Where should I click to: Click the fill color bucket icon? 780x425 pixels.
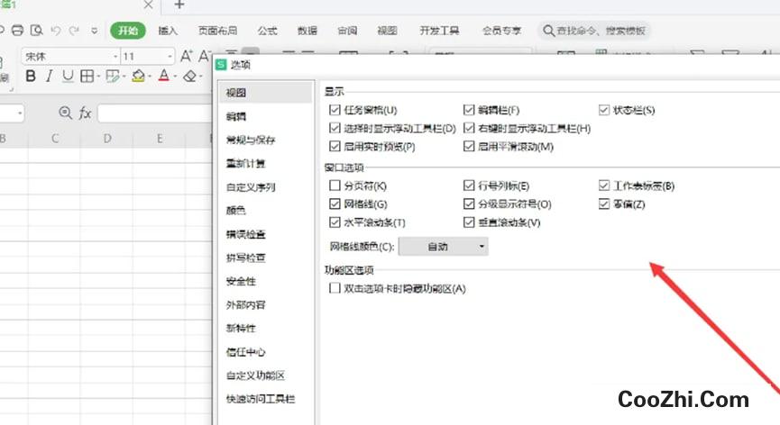pos(138,76)
